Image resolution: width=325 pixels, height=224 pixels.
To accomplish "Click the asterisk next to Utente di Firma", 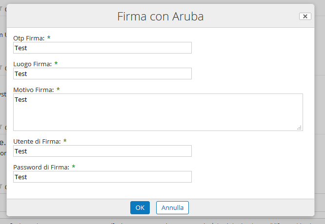I will click(65, 141).
